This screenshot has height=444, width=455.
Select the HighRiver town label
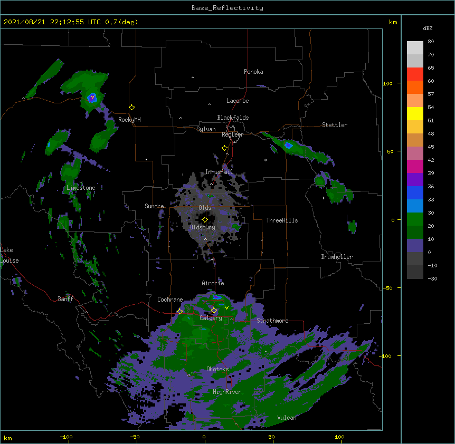[227, 392]
